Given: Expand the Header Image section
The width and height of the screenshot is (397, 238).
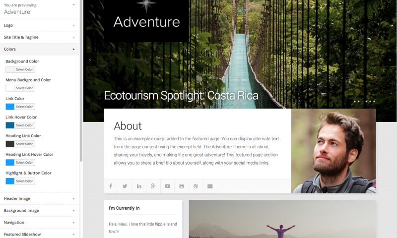Looking at the screenshot, I should coord(40,198).
